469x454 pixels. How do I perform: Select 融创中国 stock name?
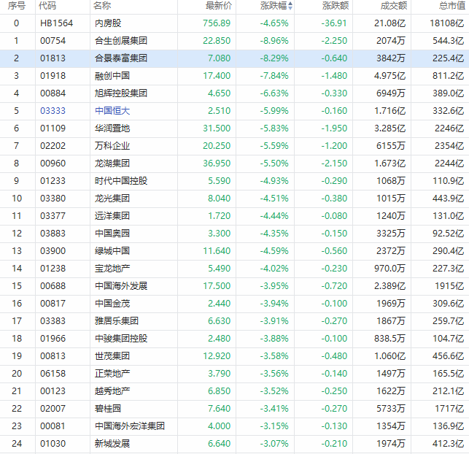[112, 76]
